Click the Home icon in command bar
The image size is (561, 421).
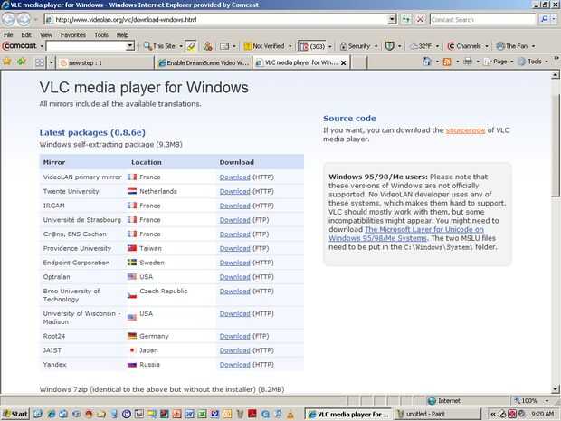427,62
